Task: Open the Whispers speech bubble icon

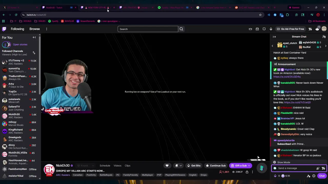Action: 264,29
